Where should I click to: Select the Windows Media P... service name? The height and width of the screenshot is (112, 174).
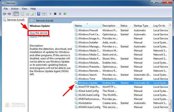pyautogui.click(x=89, y=59)
